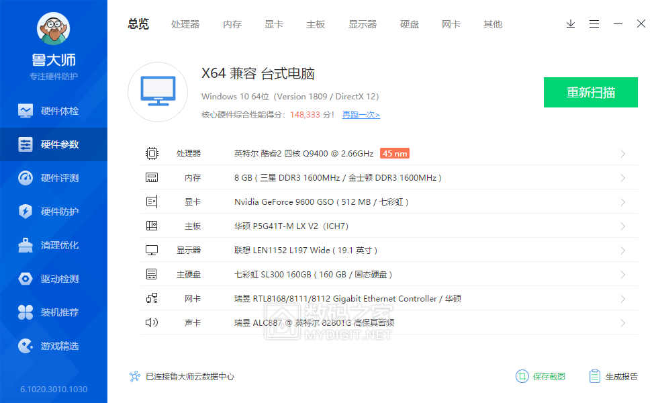Expand the 内存 row chevron
This screenshot has width=658, height=403.
point(623,178)
